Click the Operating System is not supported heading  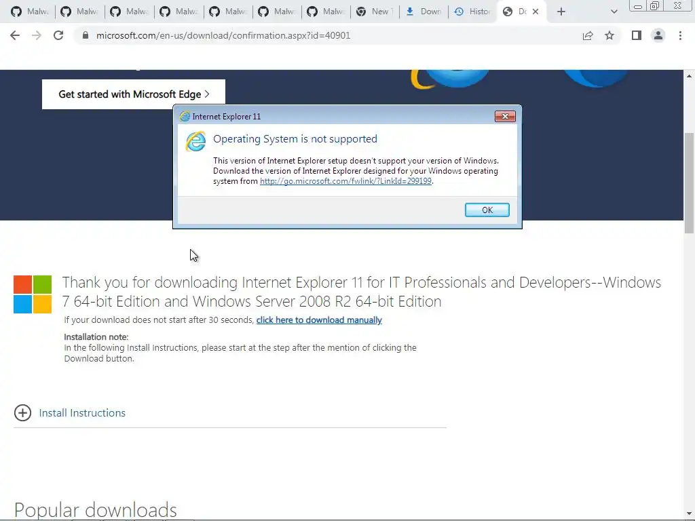(295, 138)
